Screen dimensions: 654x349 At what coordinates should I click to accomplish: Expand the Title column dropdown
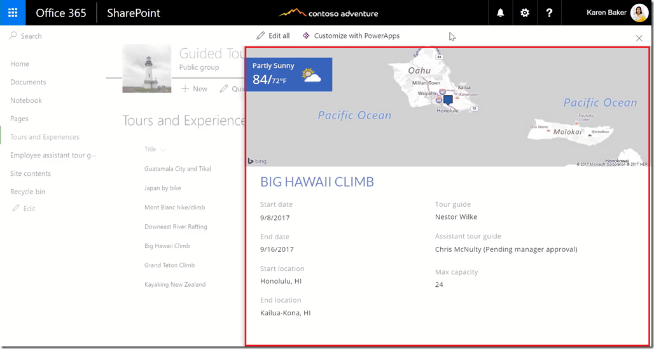tap(163, 149)
